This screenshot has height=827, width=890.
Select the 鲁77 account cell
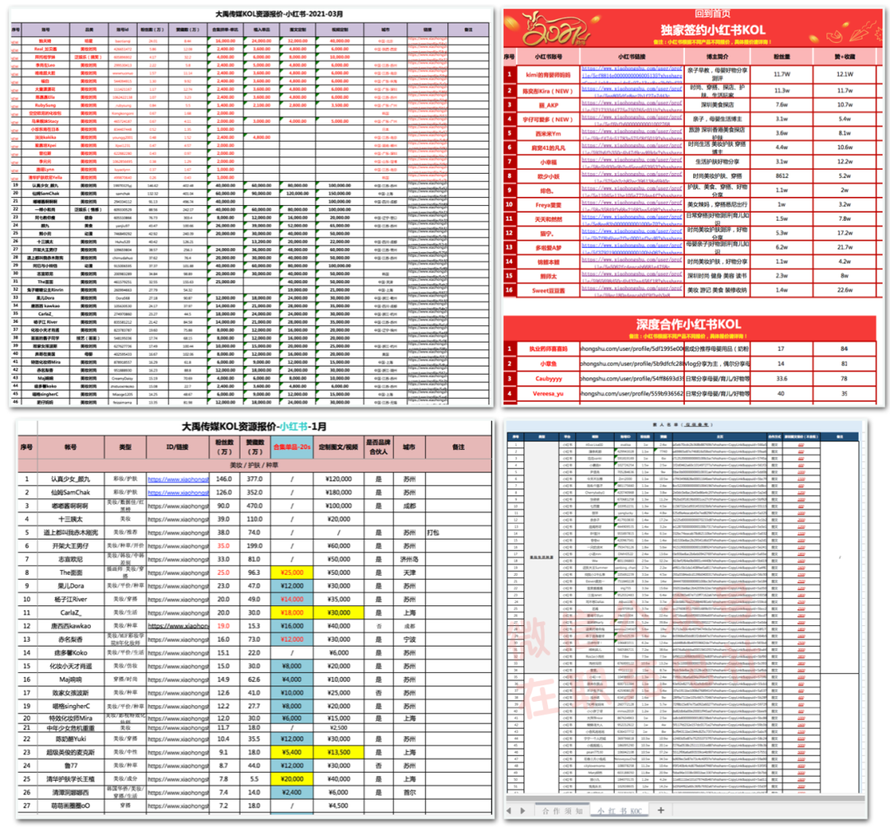click(x=70, y=766)
